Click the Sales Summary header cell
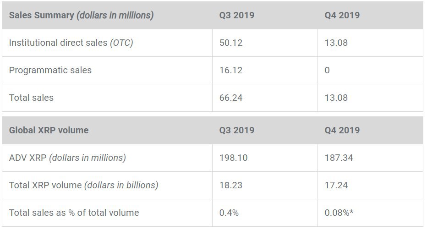 tap(81, 15)
